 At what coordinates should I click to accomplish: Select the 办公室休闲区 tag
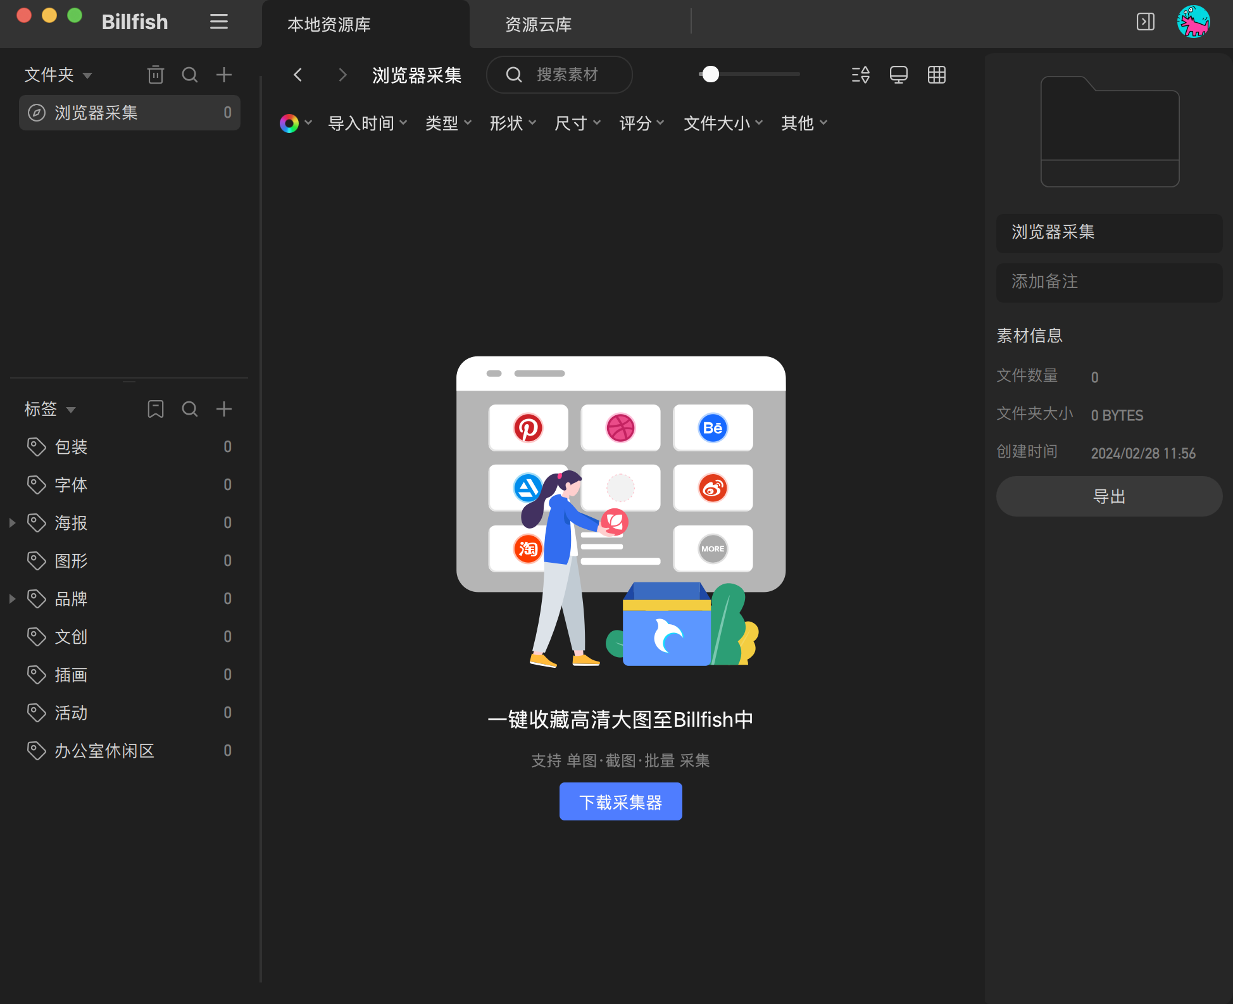click(x=130, y=751)
